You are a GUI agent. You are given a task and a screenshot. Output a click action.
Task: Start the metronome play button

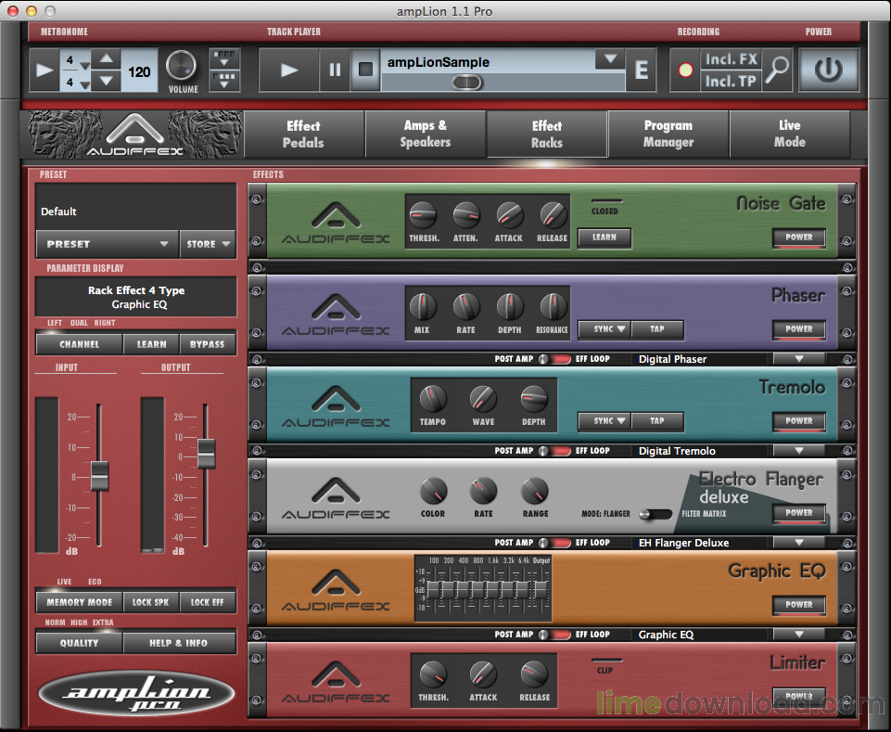(44, 71)
